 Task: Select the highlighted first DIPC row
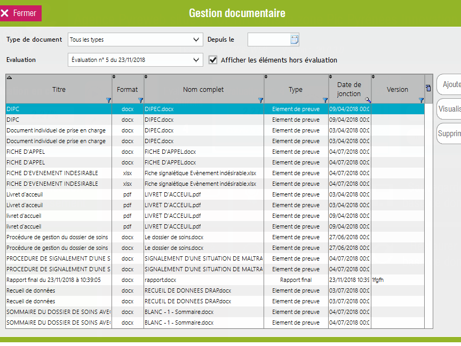215,109
